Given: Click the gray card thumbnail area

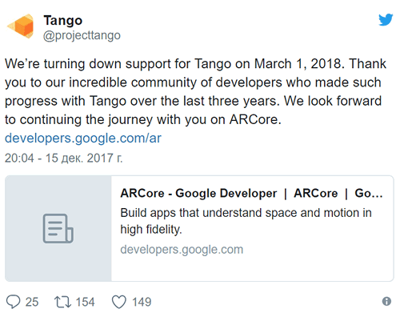Looking at the screenshot, I should 58,228.
